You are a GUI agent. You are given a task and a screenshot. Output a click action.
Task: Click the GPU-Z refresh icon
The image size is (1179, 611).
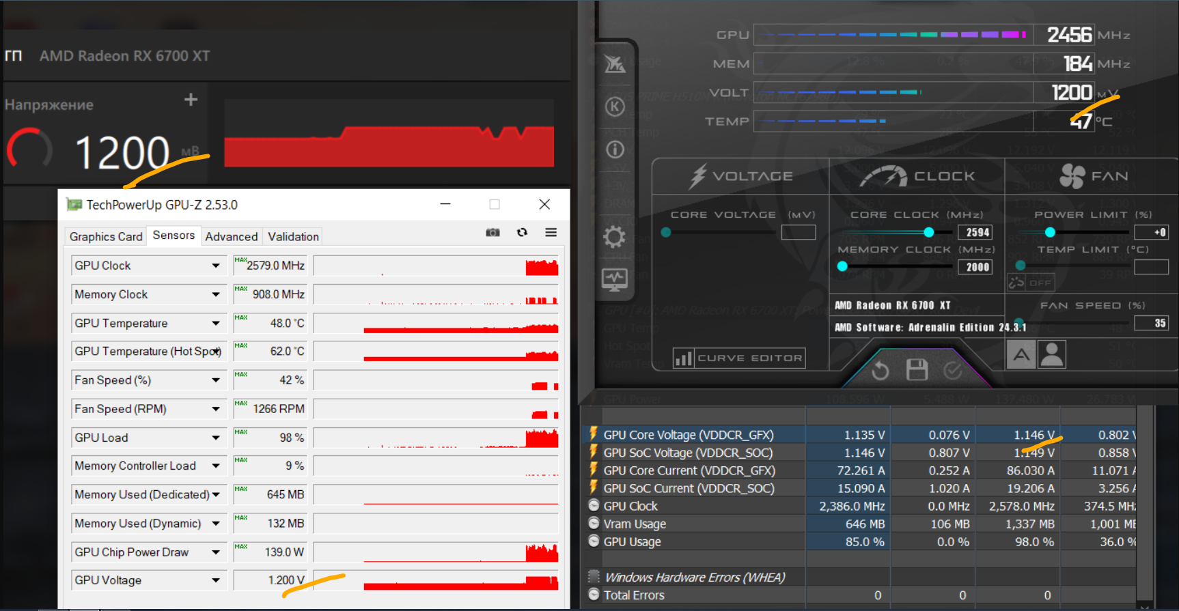tap(523, 233)
